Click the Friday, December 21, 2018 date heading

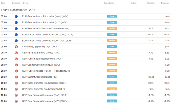point(18,10)
